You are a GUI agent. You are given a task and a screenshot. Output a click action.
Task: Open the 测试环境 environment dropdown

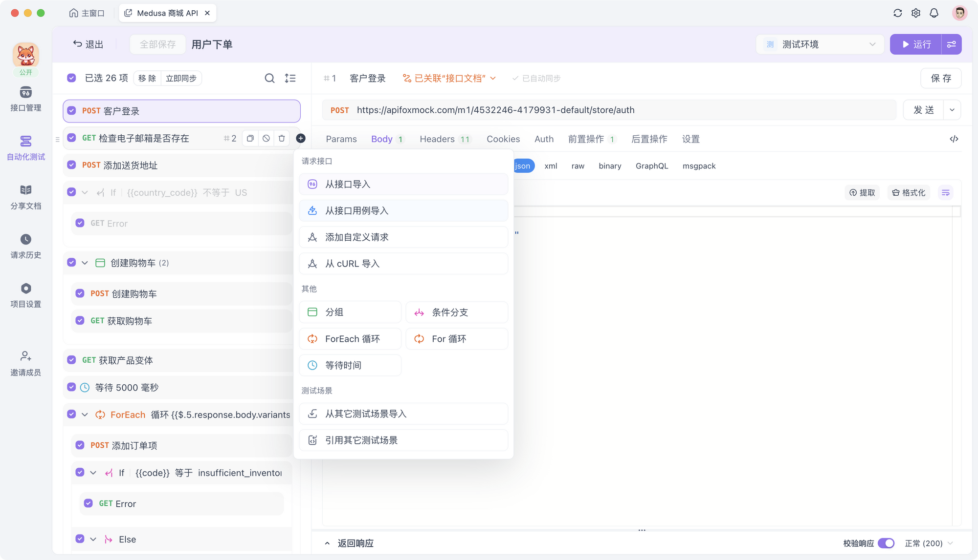820,44
